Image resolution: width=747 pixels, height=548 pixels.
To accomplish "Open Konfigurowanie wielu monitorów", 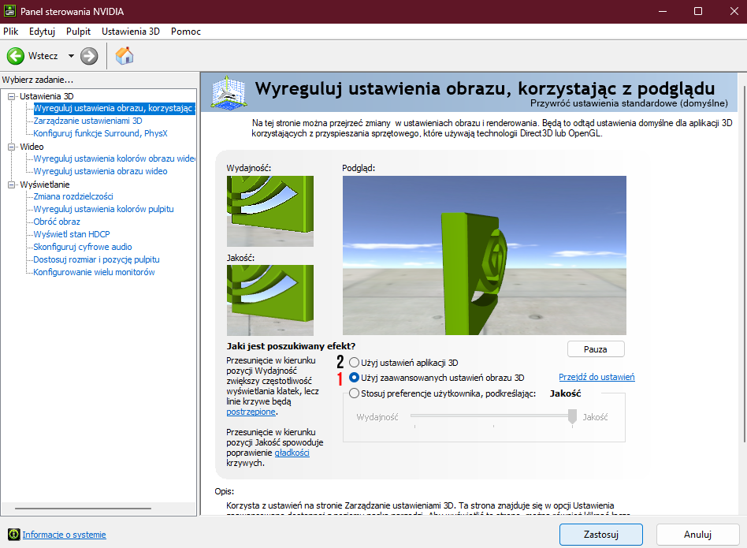I will tap(94, 272).
